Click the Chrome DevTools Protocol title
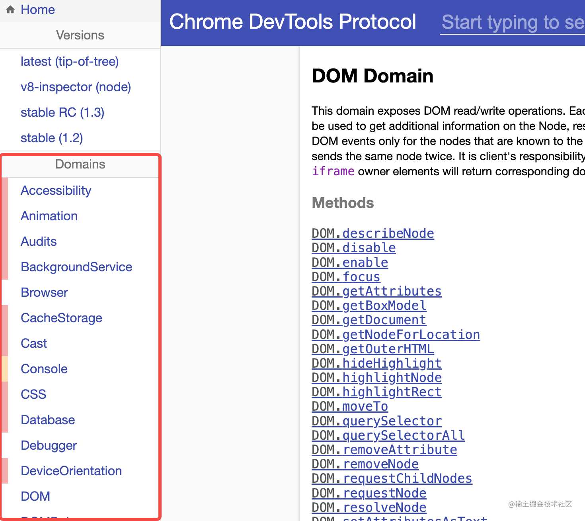 tap(293, 22)
